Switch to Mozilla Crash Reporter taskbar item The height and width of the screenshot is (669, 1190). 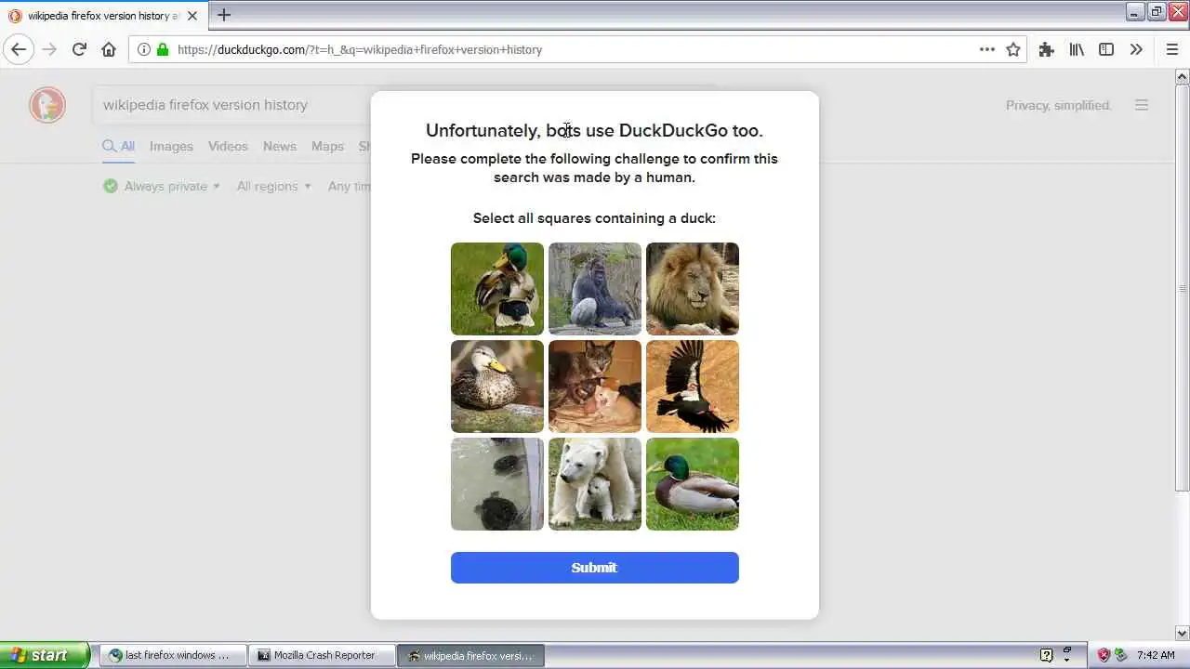point(322,655)
